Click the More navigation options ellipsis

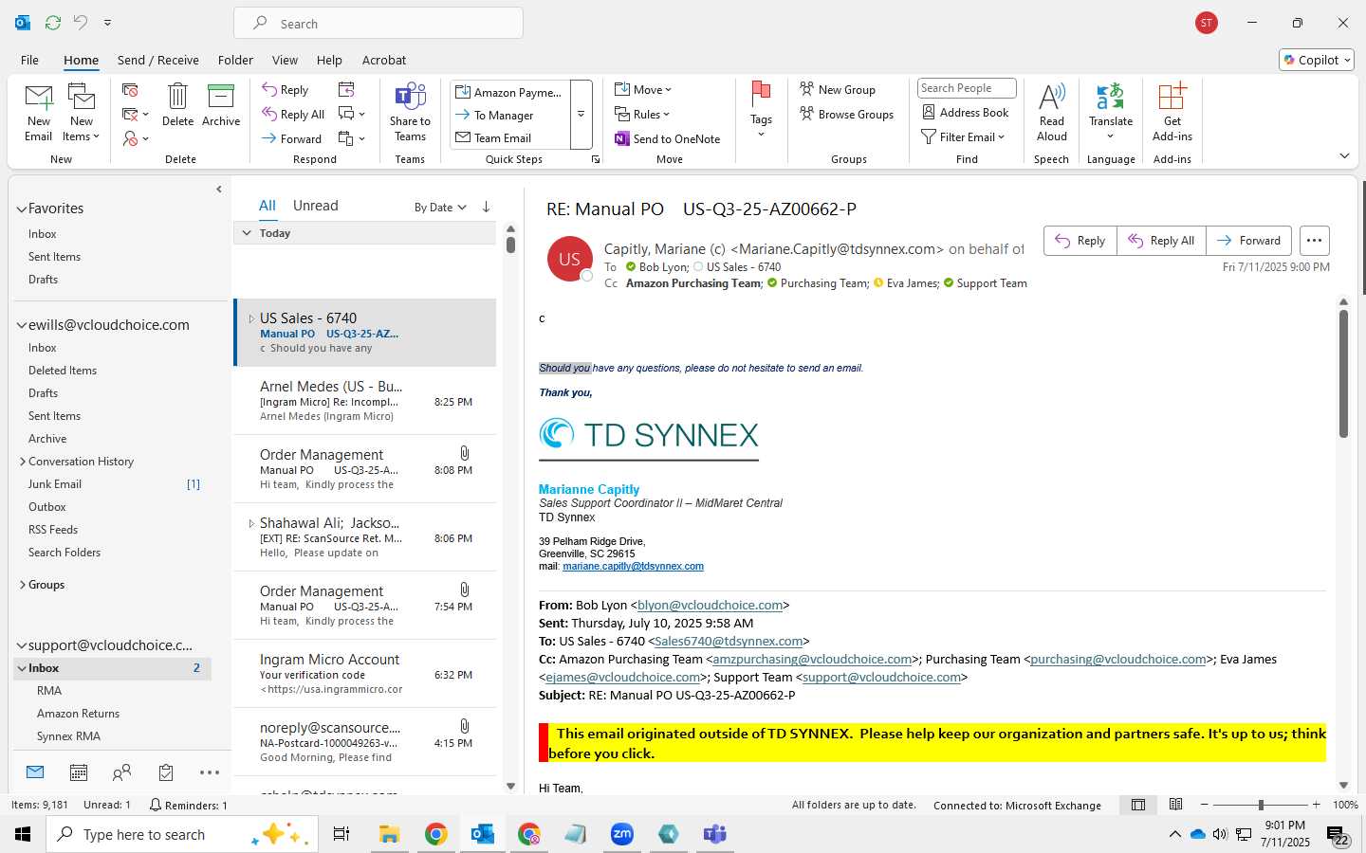pyautogui.click(x=210, y=772)
